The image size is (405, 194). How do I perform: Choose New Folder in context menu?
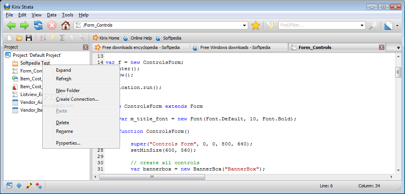(x=81, y=91)
